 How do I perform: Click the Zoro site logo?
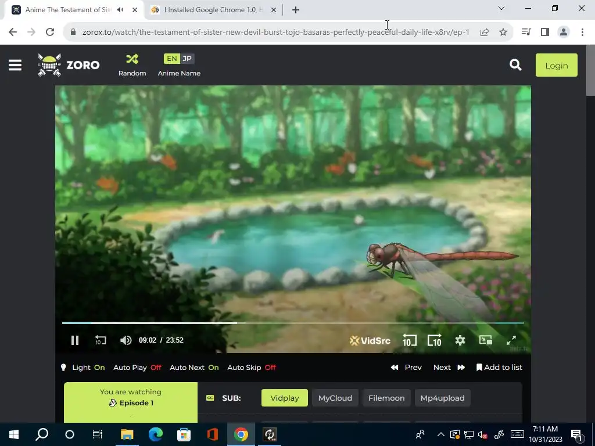point(69,65)
